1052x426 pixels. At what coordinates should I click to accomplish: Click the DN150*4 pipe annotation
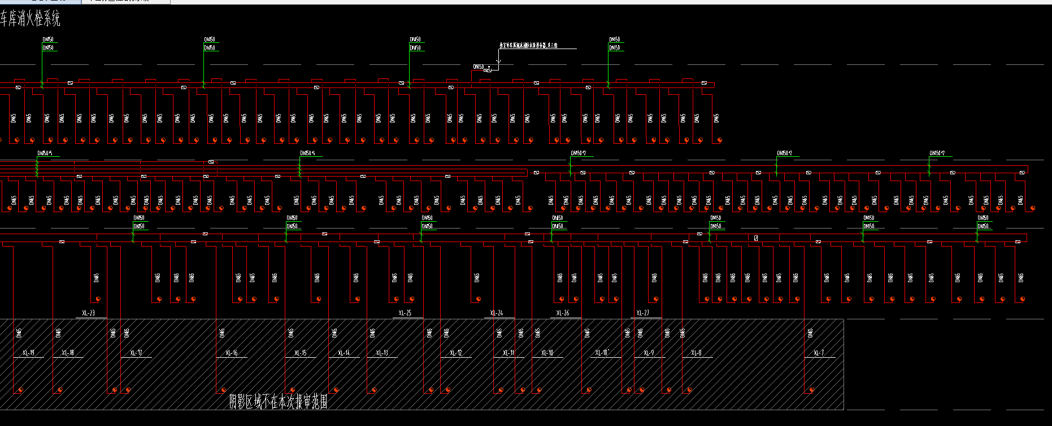[x=307, y=153]
